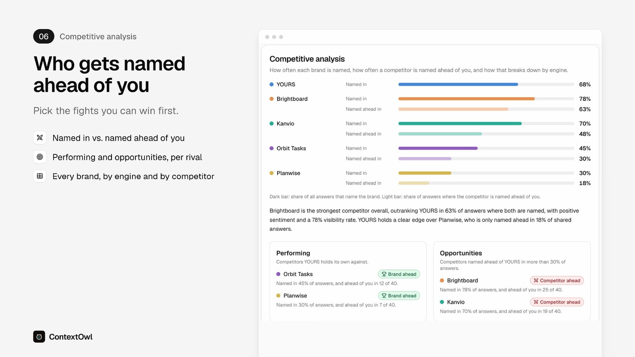Click Kanvio's light Named ahead in bar
635x357 pixels.
[x=440, y=134]
